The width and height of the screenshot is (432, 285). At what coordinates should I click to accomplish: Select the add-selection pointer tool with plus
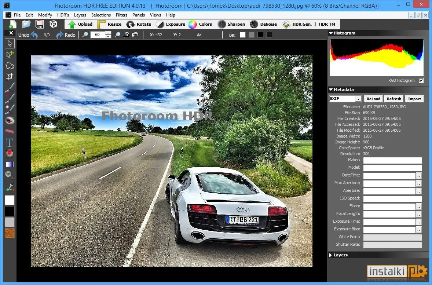(x=10, y=54)
